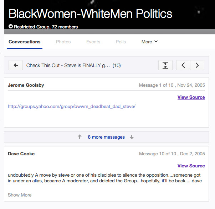Open the bwwm_deadbeat_dad_steve group URL
Image resolution: width=215 pixels, height=209 pixels.
72,106
